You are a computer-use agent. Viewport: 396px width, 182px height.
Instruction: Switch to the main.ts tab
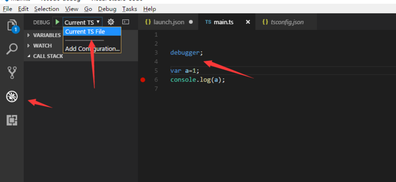pos(227,22)
